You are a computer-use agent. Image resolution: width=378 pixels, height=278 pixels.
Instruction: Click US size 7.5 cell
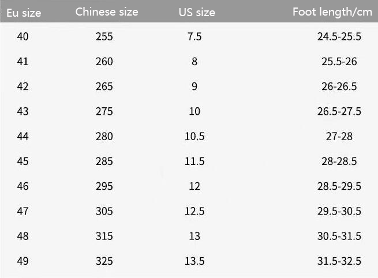[194, 37]
